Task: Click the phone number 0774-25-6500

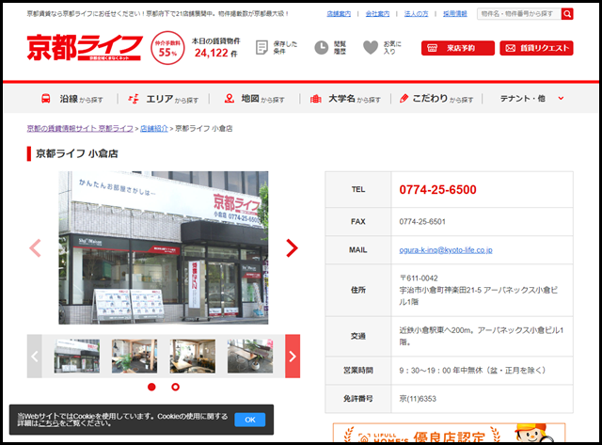Action: tap(437, 190)
